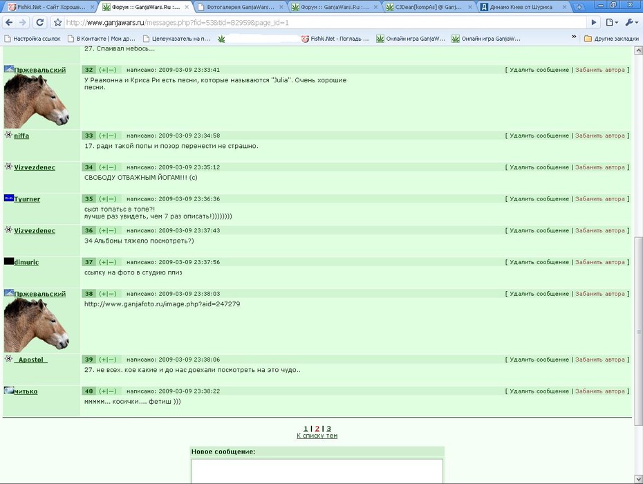Open the Fishki.Net - Погладь bookmark
This screenshot has width=643, height=484.
[335, 39]
